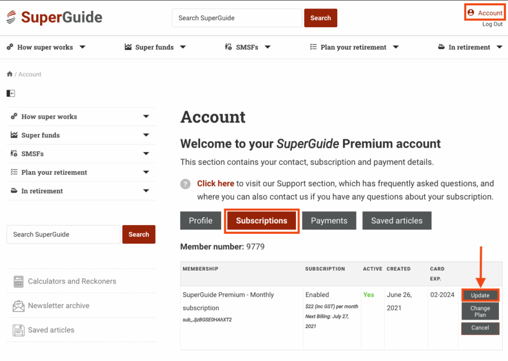Expand sidebar Plan your retirement arrow
This screenshot has height=361, width=508.
coord(146,172)
